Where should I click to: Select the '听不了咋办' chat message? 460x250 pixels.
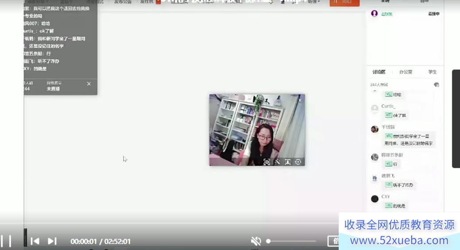coord(399,185)
